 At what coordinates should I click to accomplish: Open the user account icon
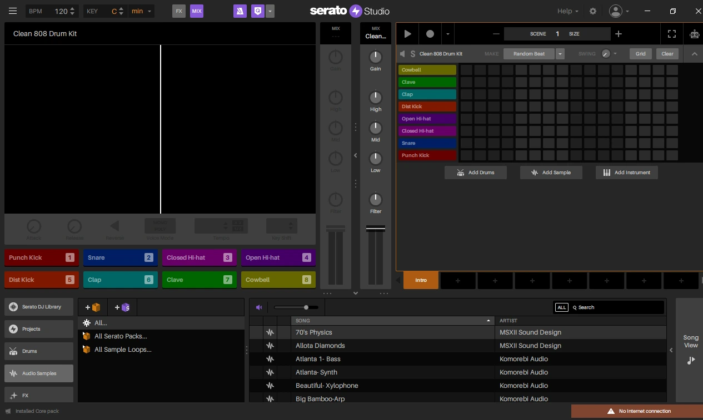[x=616, y=11]
